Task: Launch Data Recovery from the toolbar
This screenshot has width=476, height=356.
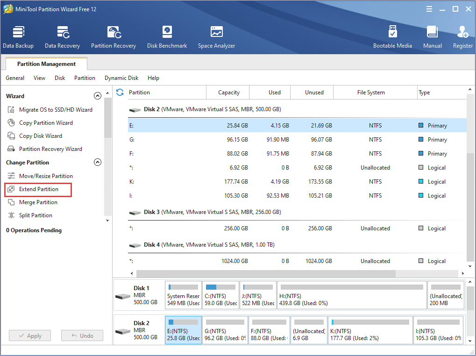Action: (x=62, y=37)
